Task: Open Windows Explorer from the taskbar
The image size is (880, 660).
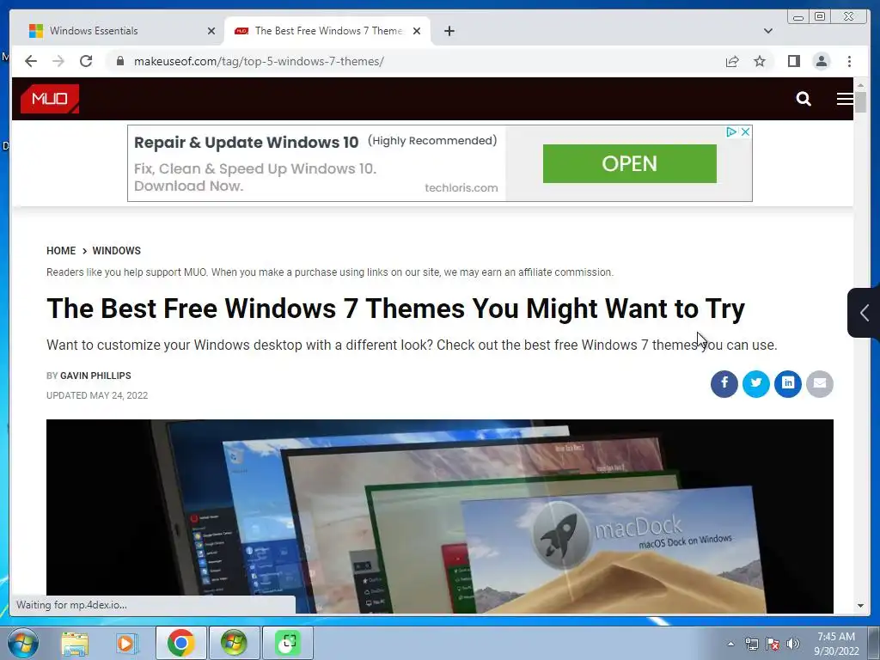Action: click(75, 643)
